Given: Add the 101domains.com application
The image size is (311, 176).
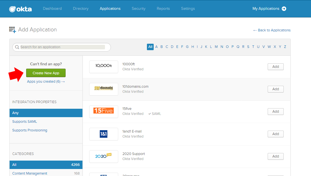Looking at the screenshot, I should [276, 89].
